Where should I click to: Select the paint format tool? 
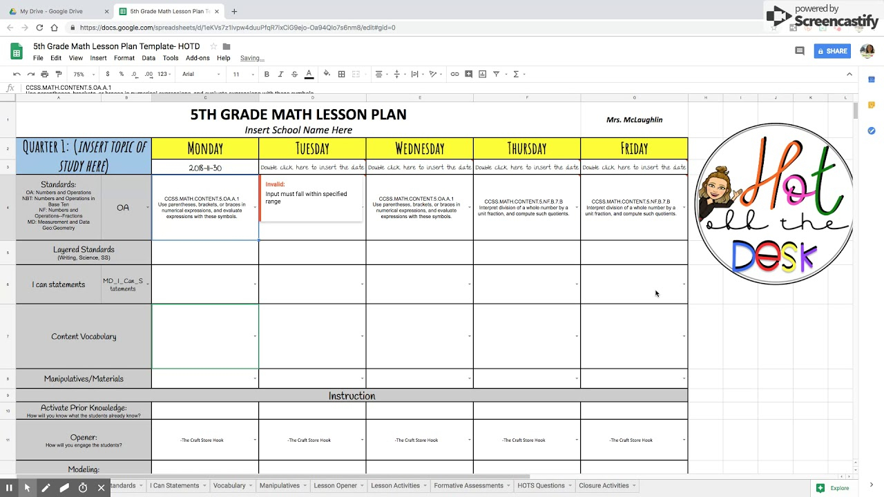click(x=58, y=74)
